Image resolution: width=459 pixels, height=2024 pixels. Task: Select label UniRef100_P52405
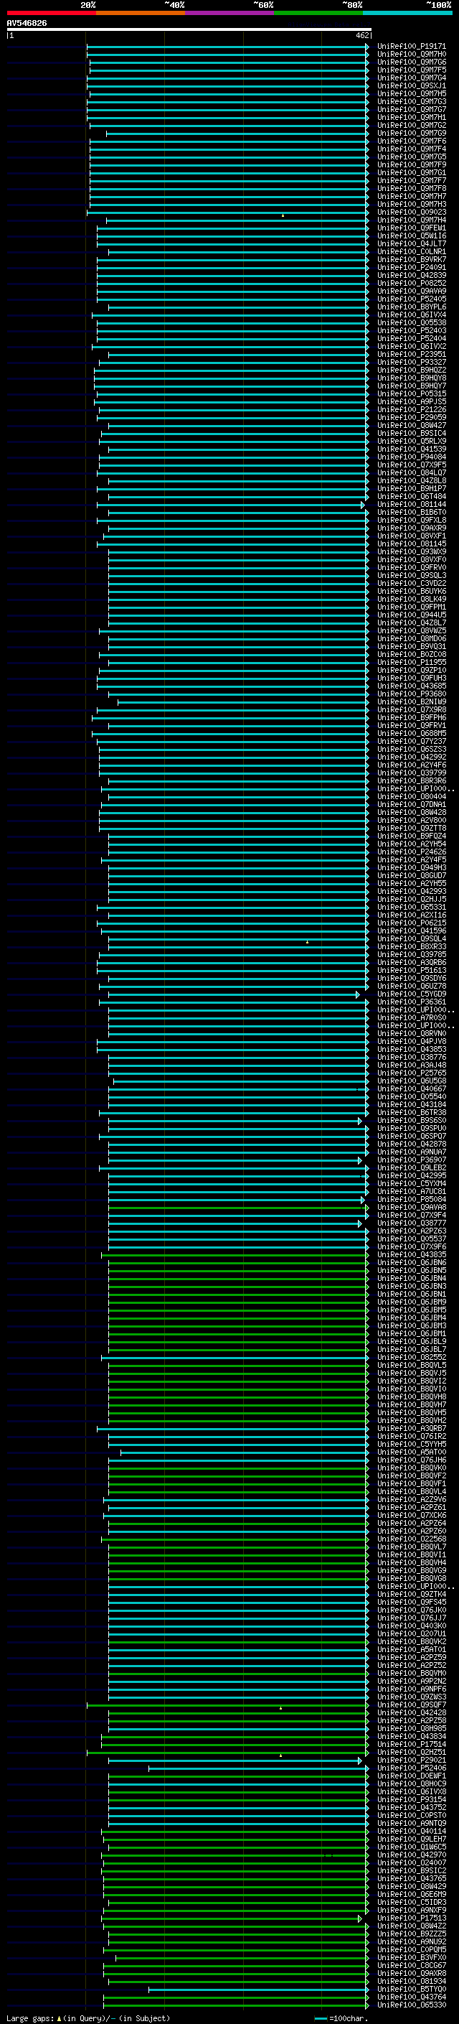tap(411, 299)
